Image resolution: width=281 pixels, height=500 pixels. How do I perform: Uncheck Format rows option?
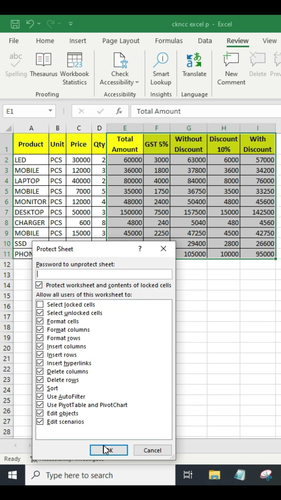[40, 338]
